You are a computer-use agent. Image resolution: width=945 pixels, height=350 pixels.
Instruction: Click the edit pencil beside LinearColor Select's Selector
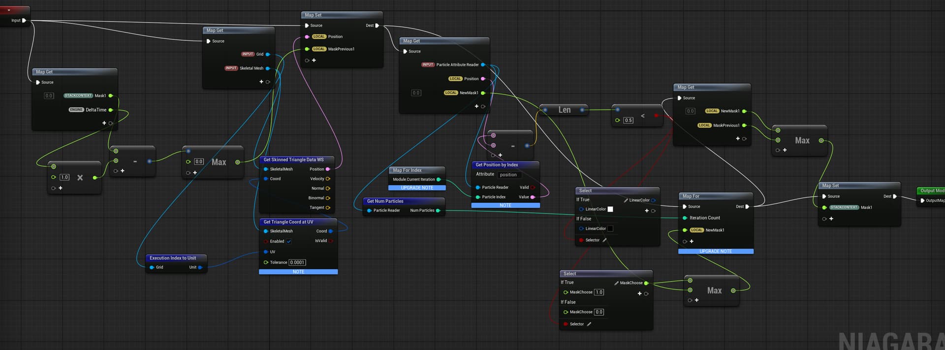pos(604,240)
